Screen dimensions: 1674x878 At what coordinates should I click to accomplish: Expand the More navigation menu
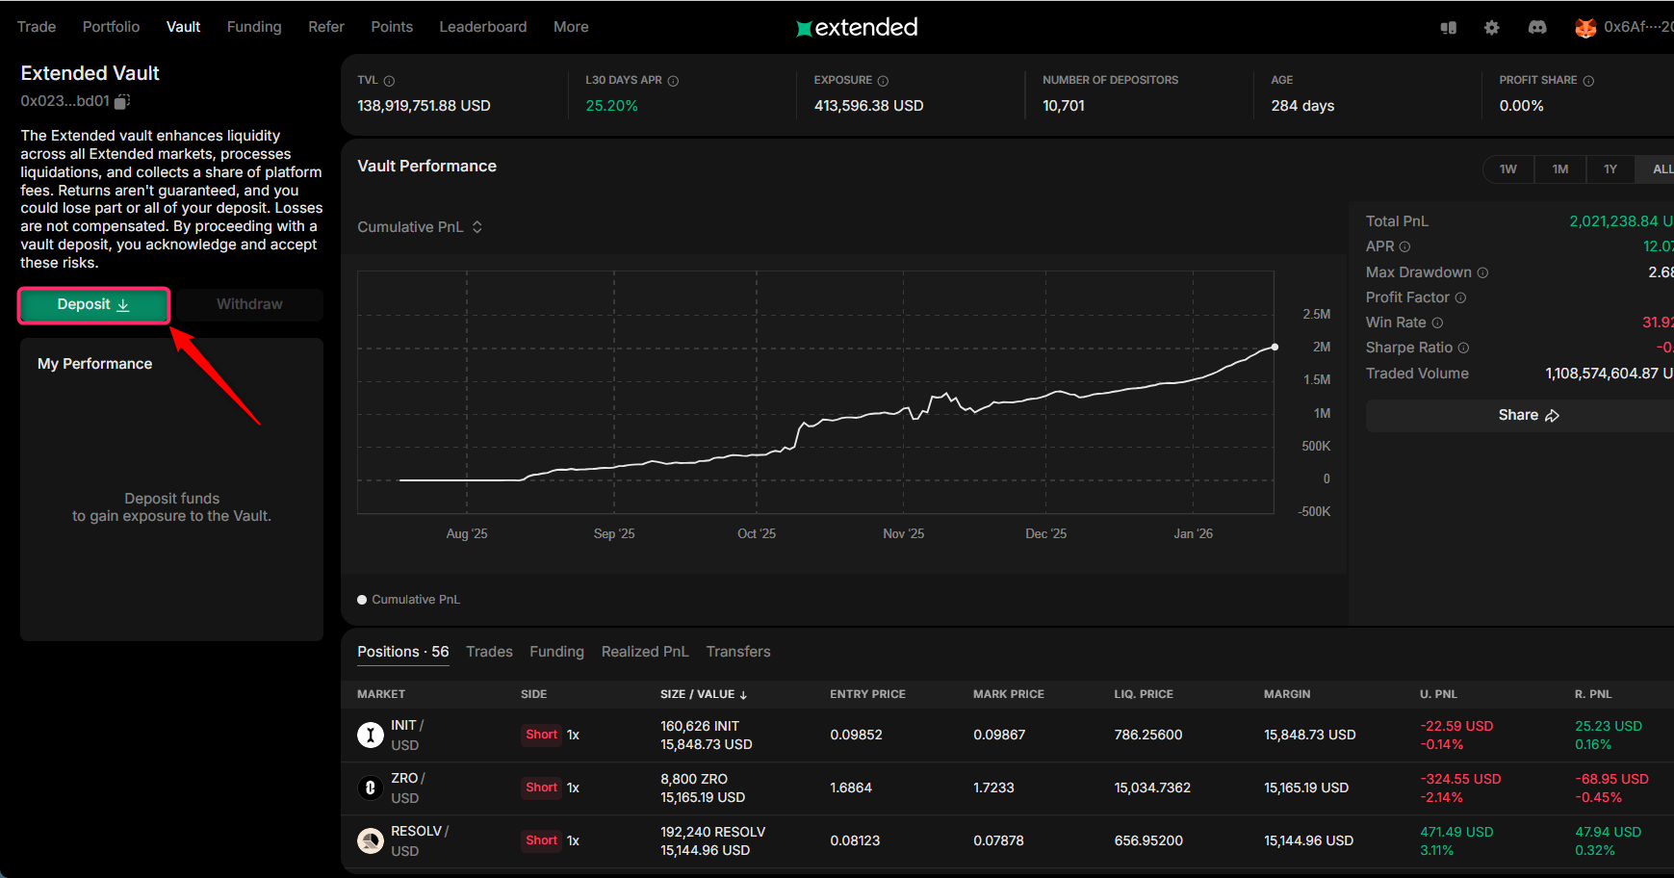[x=571, y=27]
